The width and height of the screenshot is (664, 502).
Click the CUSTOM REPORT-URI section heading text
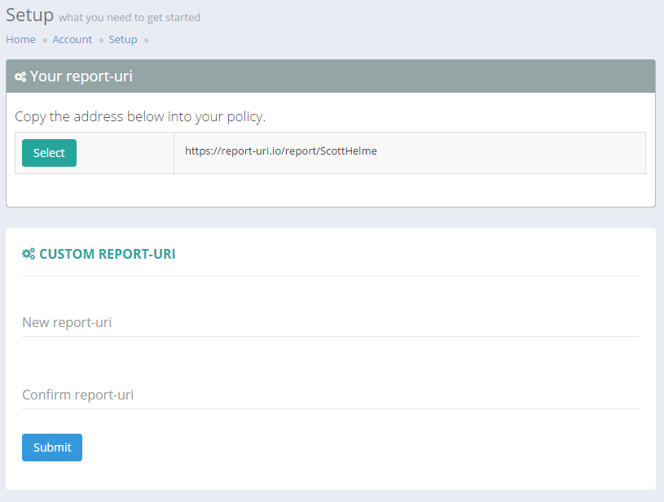coord(107,254)
